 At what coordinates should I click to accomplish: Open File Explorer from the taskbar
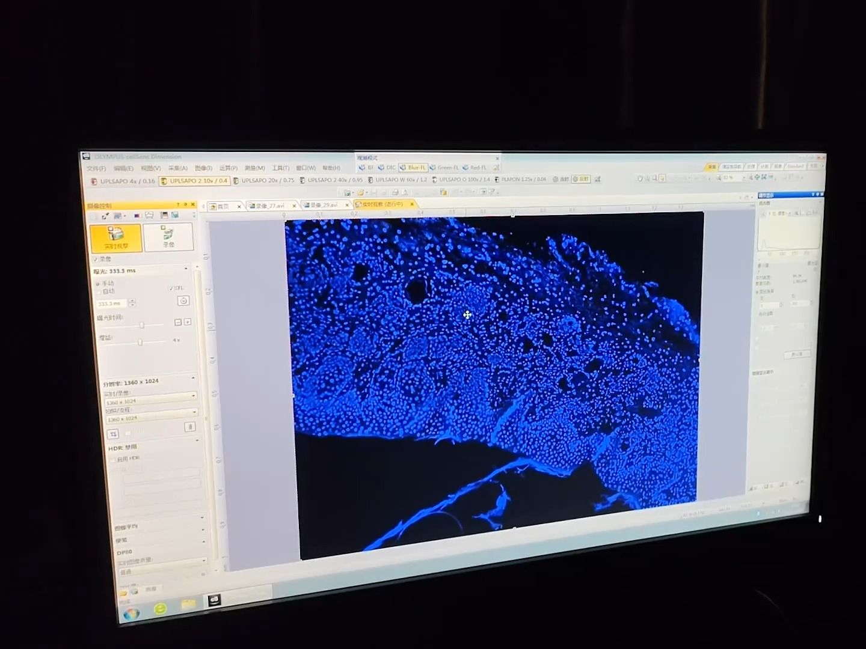(x=188, y=604)
